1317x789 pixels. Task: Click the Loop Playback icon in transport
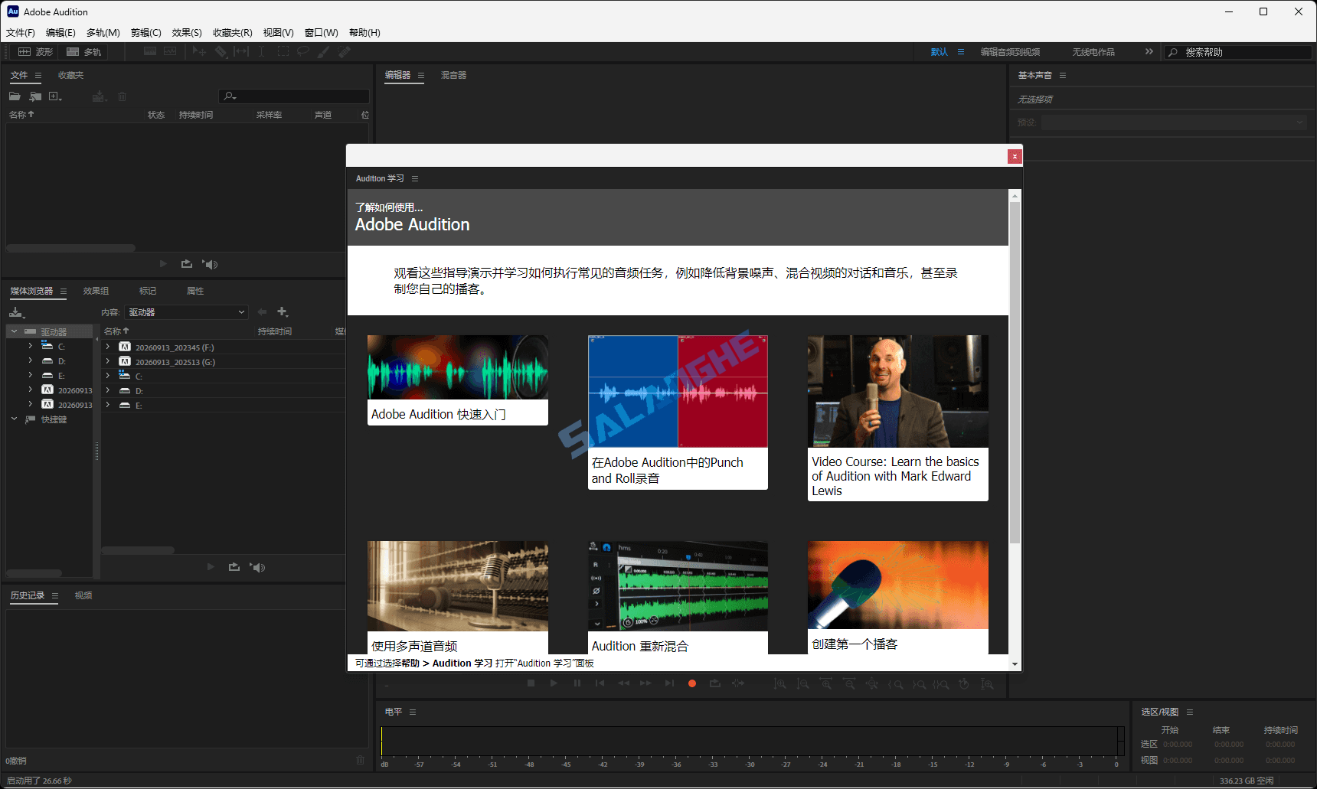point(715,683)
